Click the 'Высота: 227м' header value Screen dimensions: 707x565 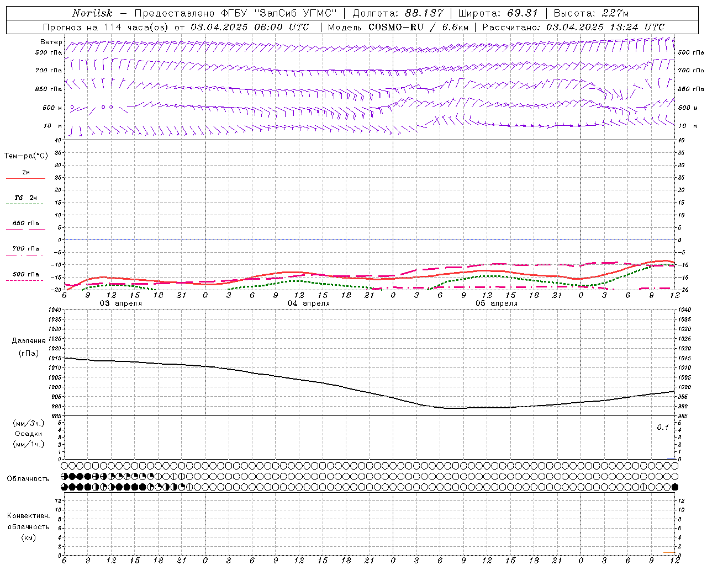(591, 13)
